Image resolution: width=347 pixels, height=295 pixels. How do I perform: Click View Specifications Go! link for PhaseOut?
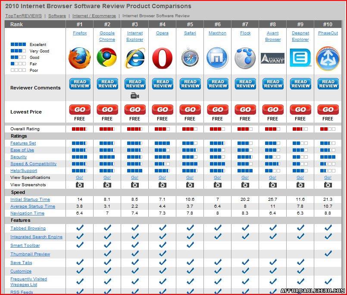(328, 178)
